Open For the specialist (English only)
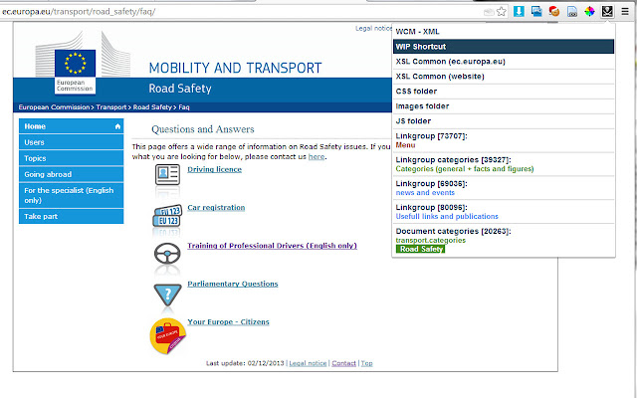637x398 pixels. pos(71,195)
